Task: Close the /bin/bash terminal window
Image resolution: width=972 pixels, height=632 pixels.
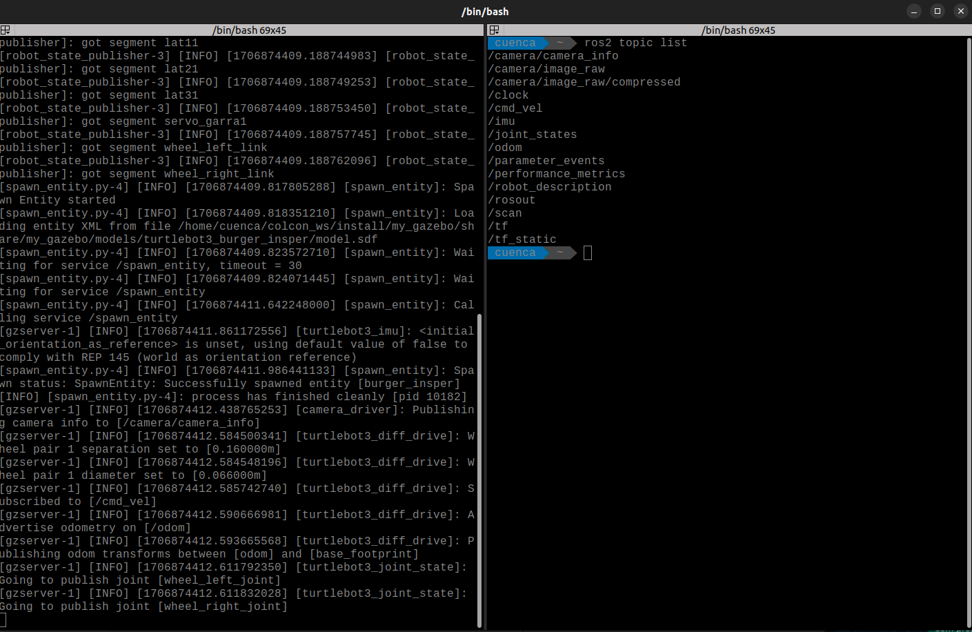Action: pyautogui.click(x=961, y=11)
